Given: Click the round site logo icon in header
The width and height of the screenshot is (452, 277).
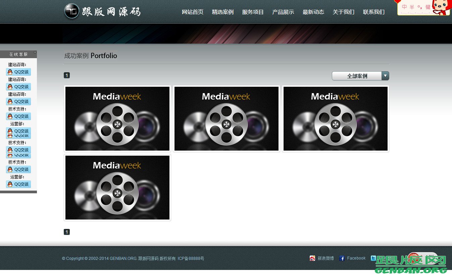Looking at the screenshot, I should point(71,11).
